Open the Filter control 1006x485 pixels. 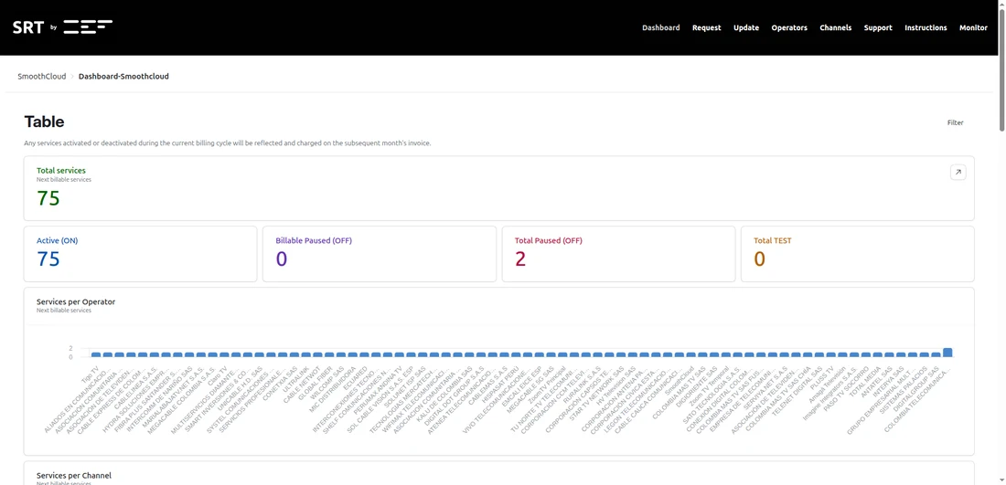pos(956,122)
